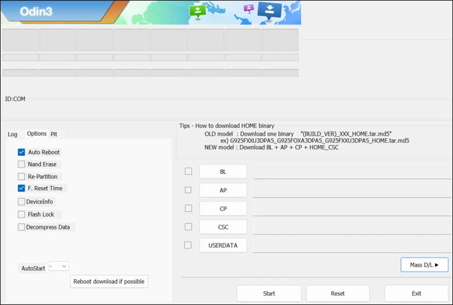Viewport: 453px width, 305px height.
Task: Switch to the Pit tab
Action: point(54,134)
